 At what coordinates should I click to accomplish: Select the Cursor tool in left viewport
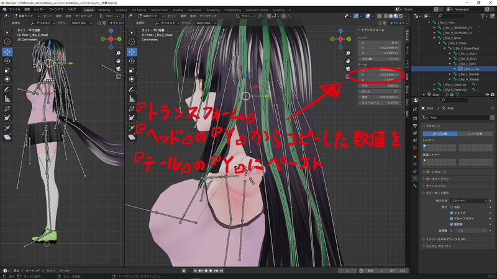pyautogui.click(x=7, y=42)
